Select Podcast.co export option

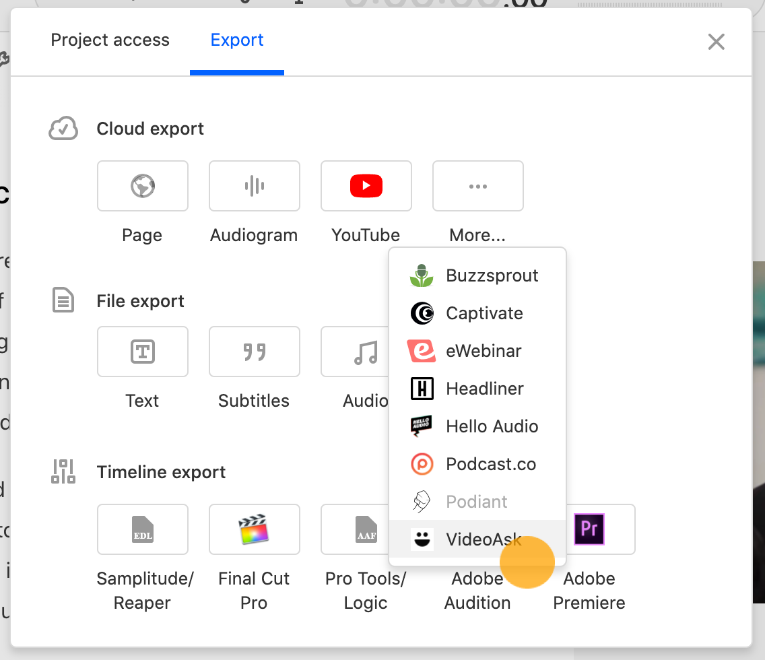477,464
